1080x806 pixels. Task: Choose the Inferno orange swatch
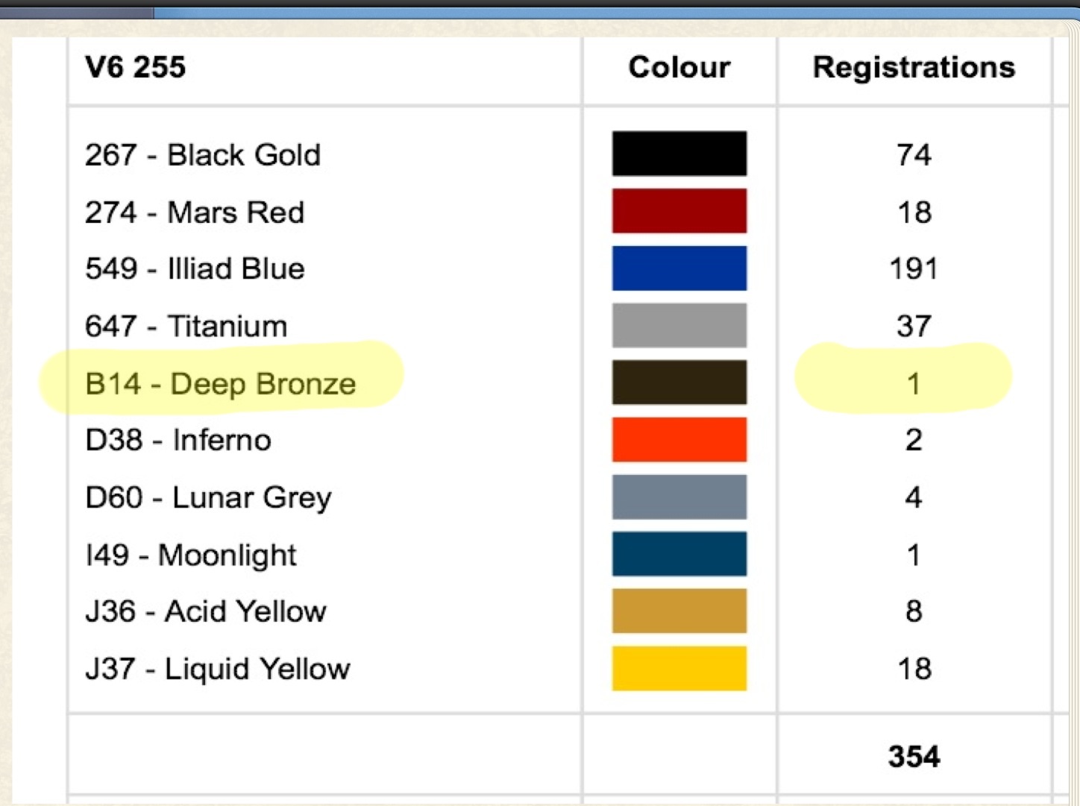(x=679, y=440)
